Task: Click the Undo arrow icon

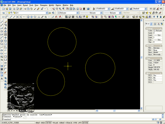Action: click(x=42, y=9)
